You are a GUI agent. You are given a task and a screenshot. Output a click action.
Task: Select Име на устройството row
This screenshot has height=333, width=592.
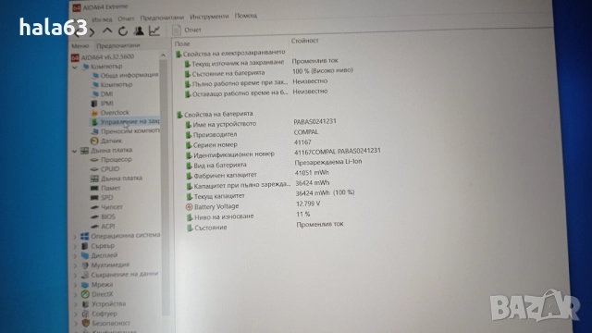pos(261,123)
